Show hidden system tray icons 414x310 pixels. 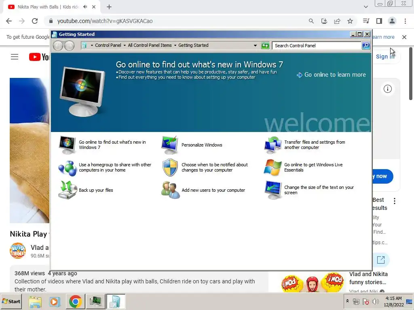coord(347,301)
